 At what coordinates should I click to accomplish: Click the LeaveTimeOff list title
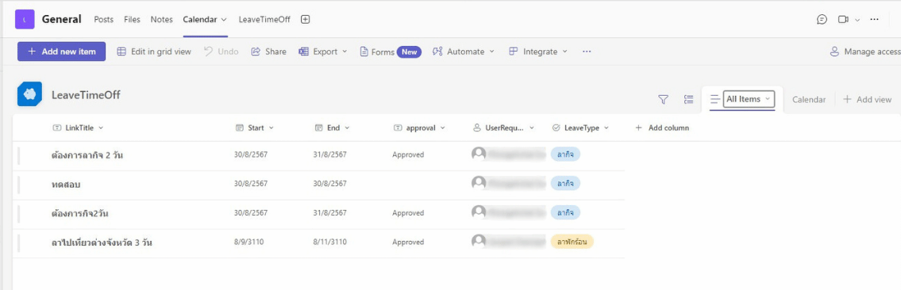click(87, 95)
